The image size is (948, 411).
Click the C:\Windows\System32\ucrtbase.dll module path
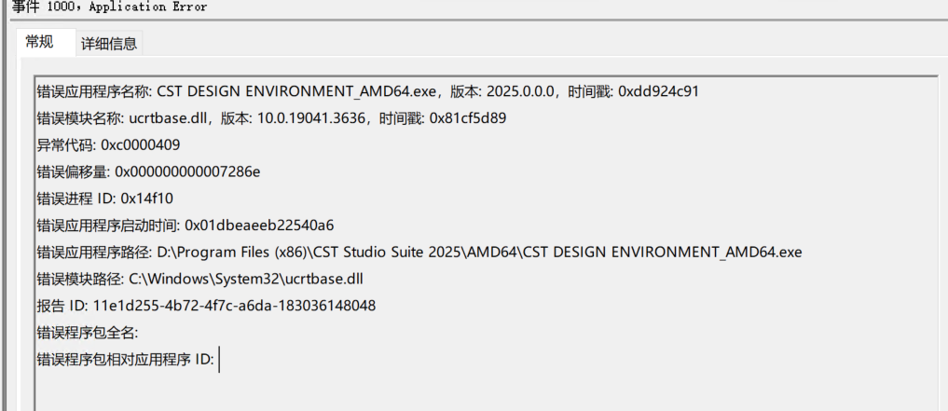click(245, 280)
